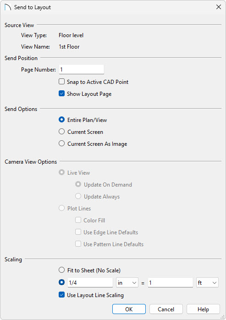Select the custom scale radio button
Image resolution: width=226 pixels, height=320 pixels.
(x=61, y=282)
